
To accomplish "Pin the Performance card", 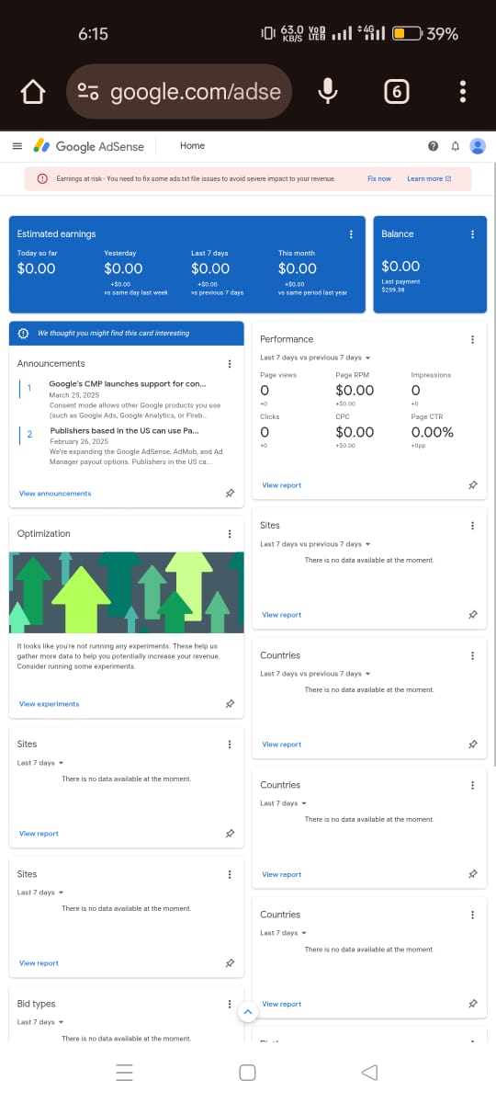I will coord(472,485).
